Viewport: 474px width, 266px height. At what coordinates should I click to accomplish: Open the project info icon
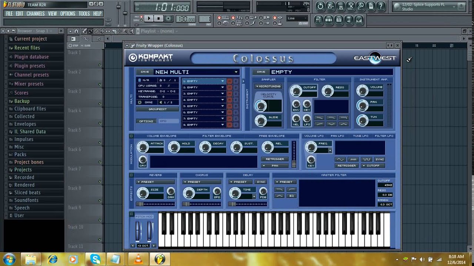pos(371,6)
